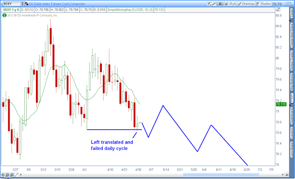The image size is (295, 179).
Task: Click the zoom out magnifier icon
Action: click(x=12, y=175)
